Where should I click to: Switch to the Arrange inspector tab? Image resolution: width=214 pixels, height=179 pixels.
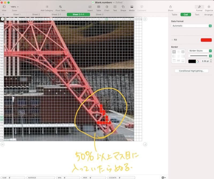[208, 15]
